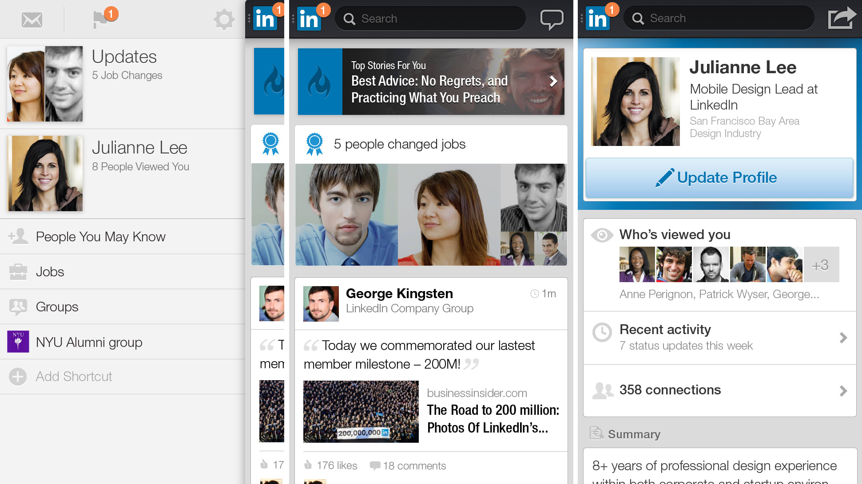Select Jobs in the sidebar
862x484 pixels.
[x=49, y=272]
